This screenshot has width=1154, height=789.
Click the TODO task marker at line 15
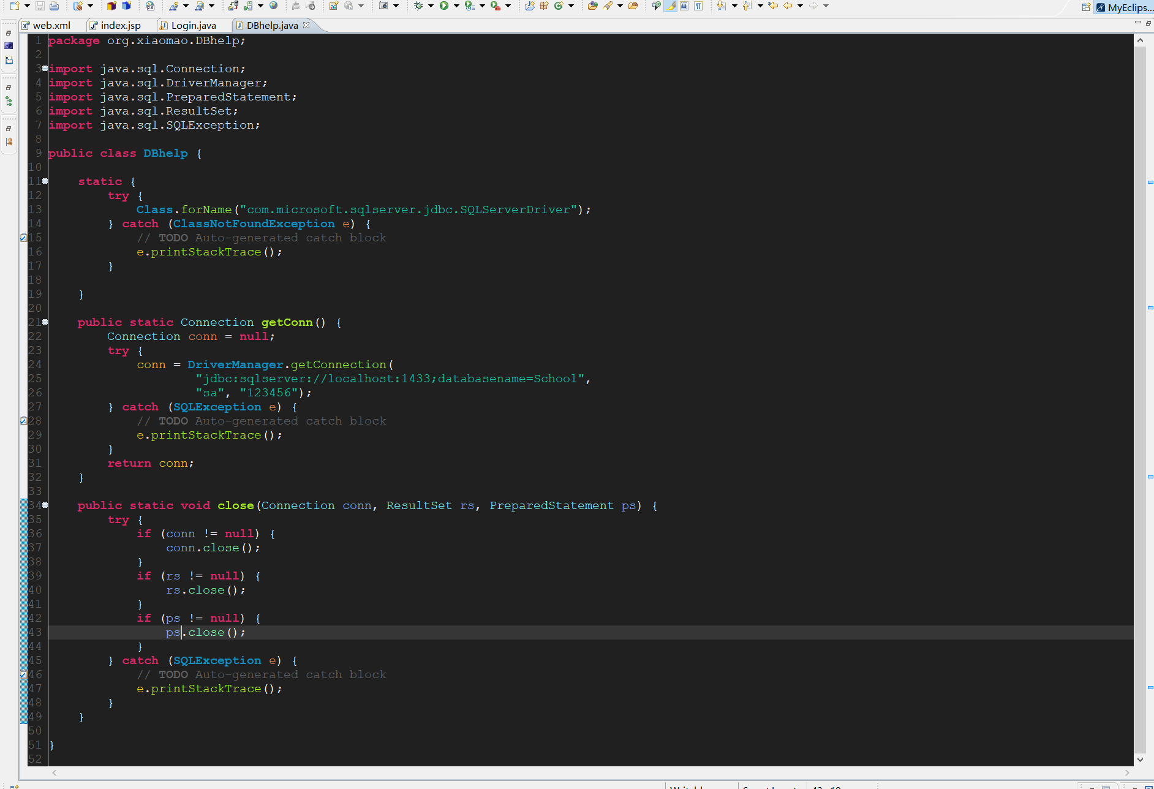point(23,238)
